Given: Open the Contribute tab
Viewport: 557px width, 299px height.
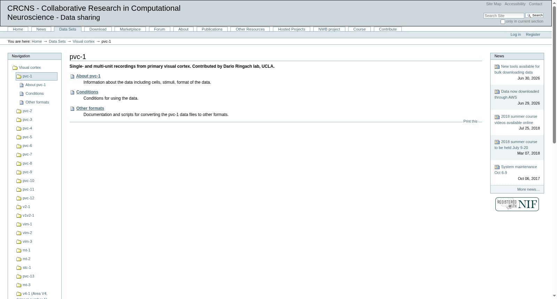Looking at the screenshot, I should pos(388,29).
